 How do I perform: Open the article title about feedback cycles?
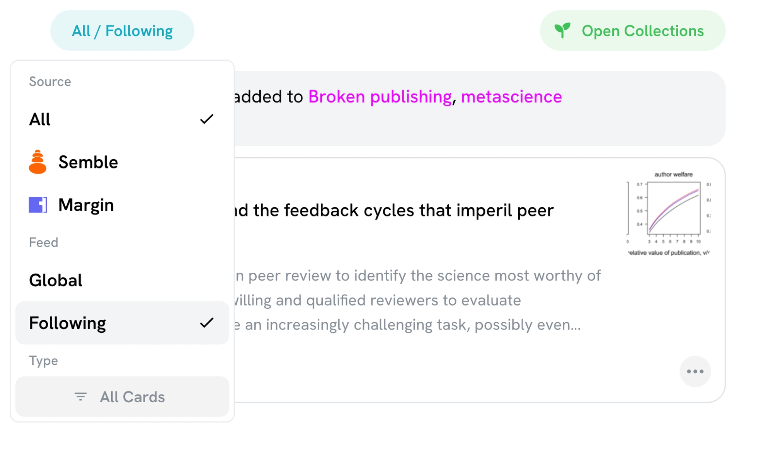394,211
